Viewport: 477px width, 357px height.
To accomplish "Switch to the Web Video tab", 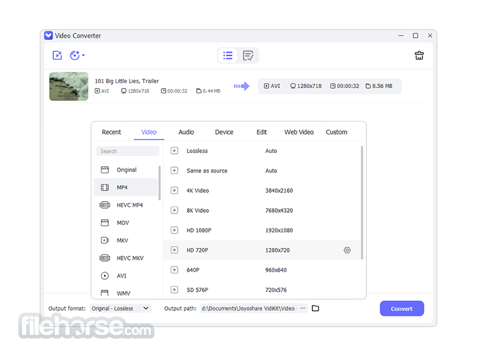I will pyautogui.click(x=298, y=132).
